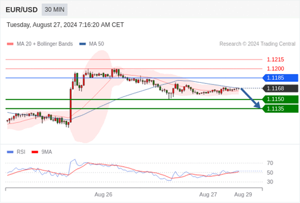
Task: Click the red 1.1200 resistance label
Action: (x=276, y=69)
